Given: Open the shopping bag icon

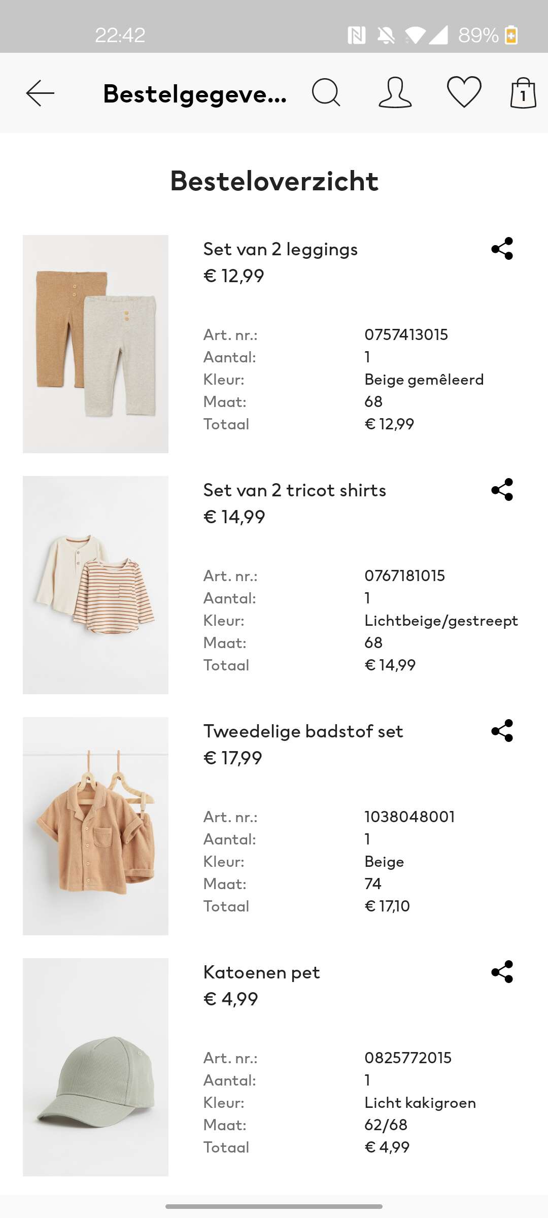Looking at the screenshot, I should (523, 93).
